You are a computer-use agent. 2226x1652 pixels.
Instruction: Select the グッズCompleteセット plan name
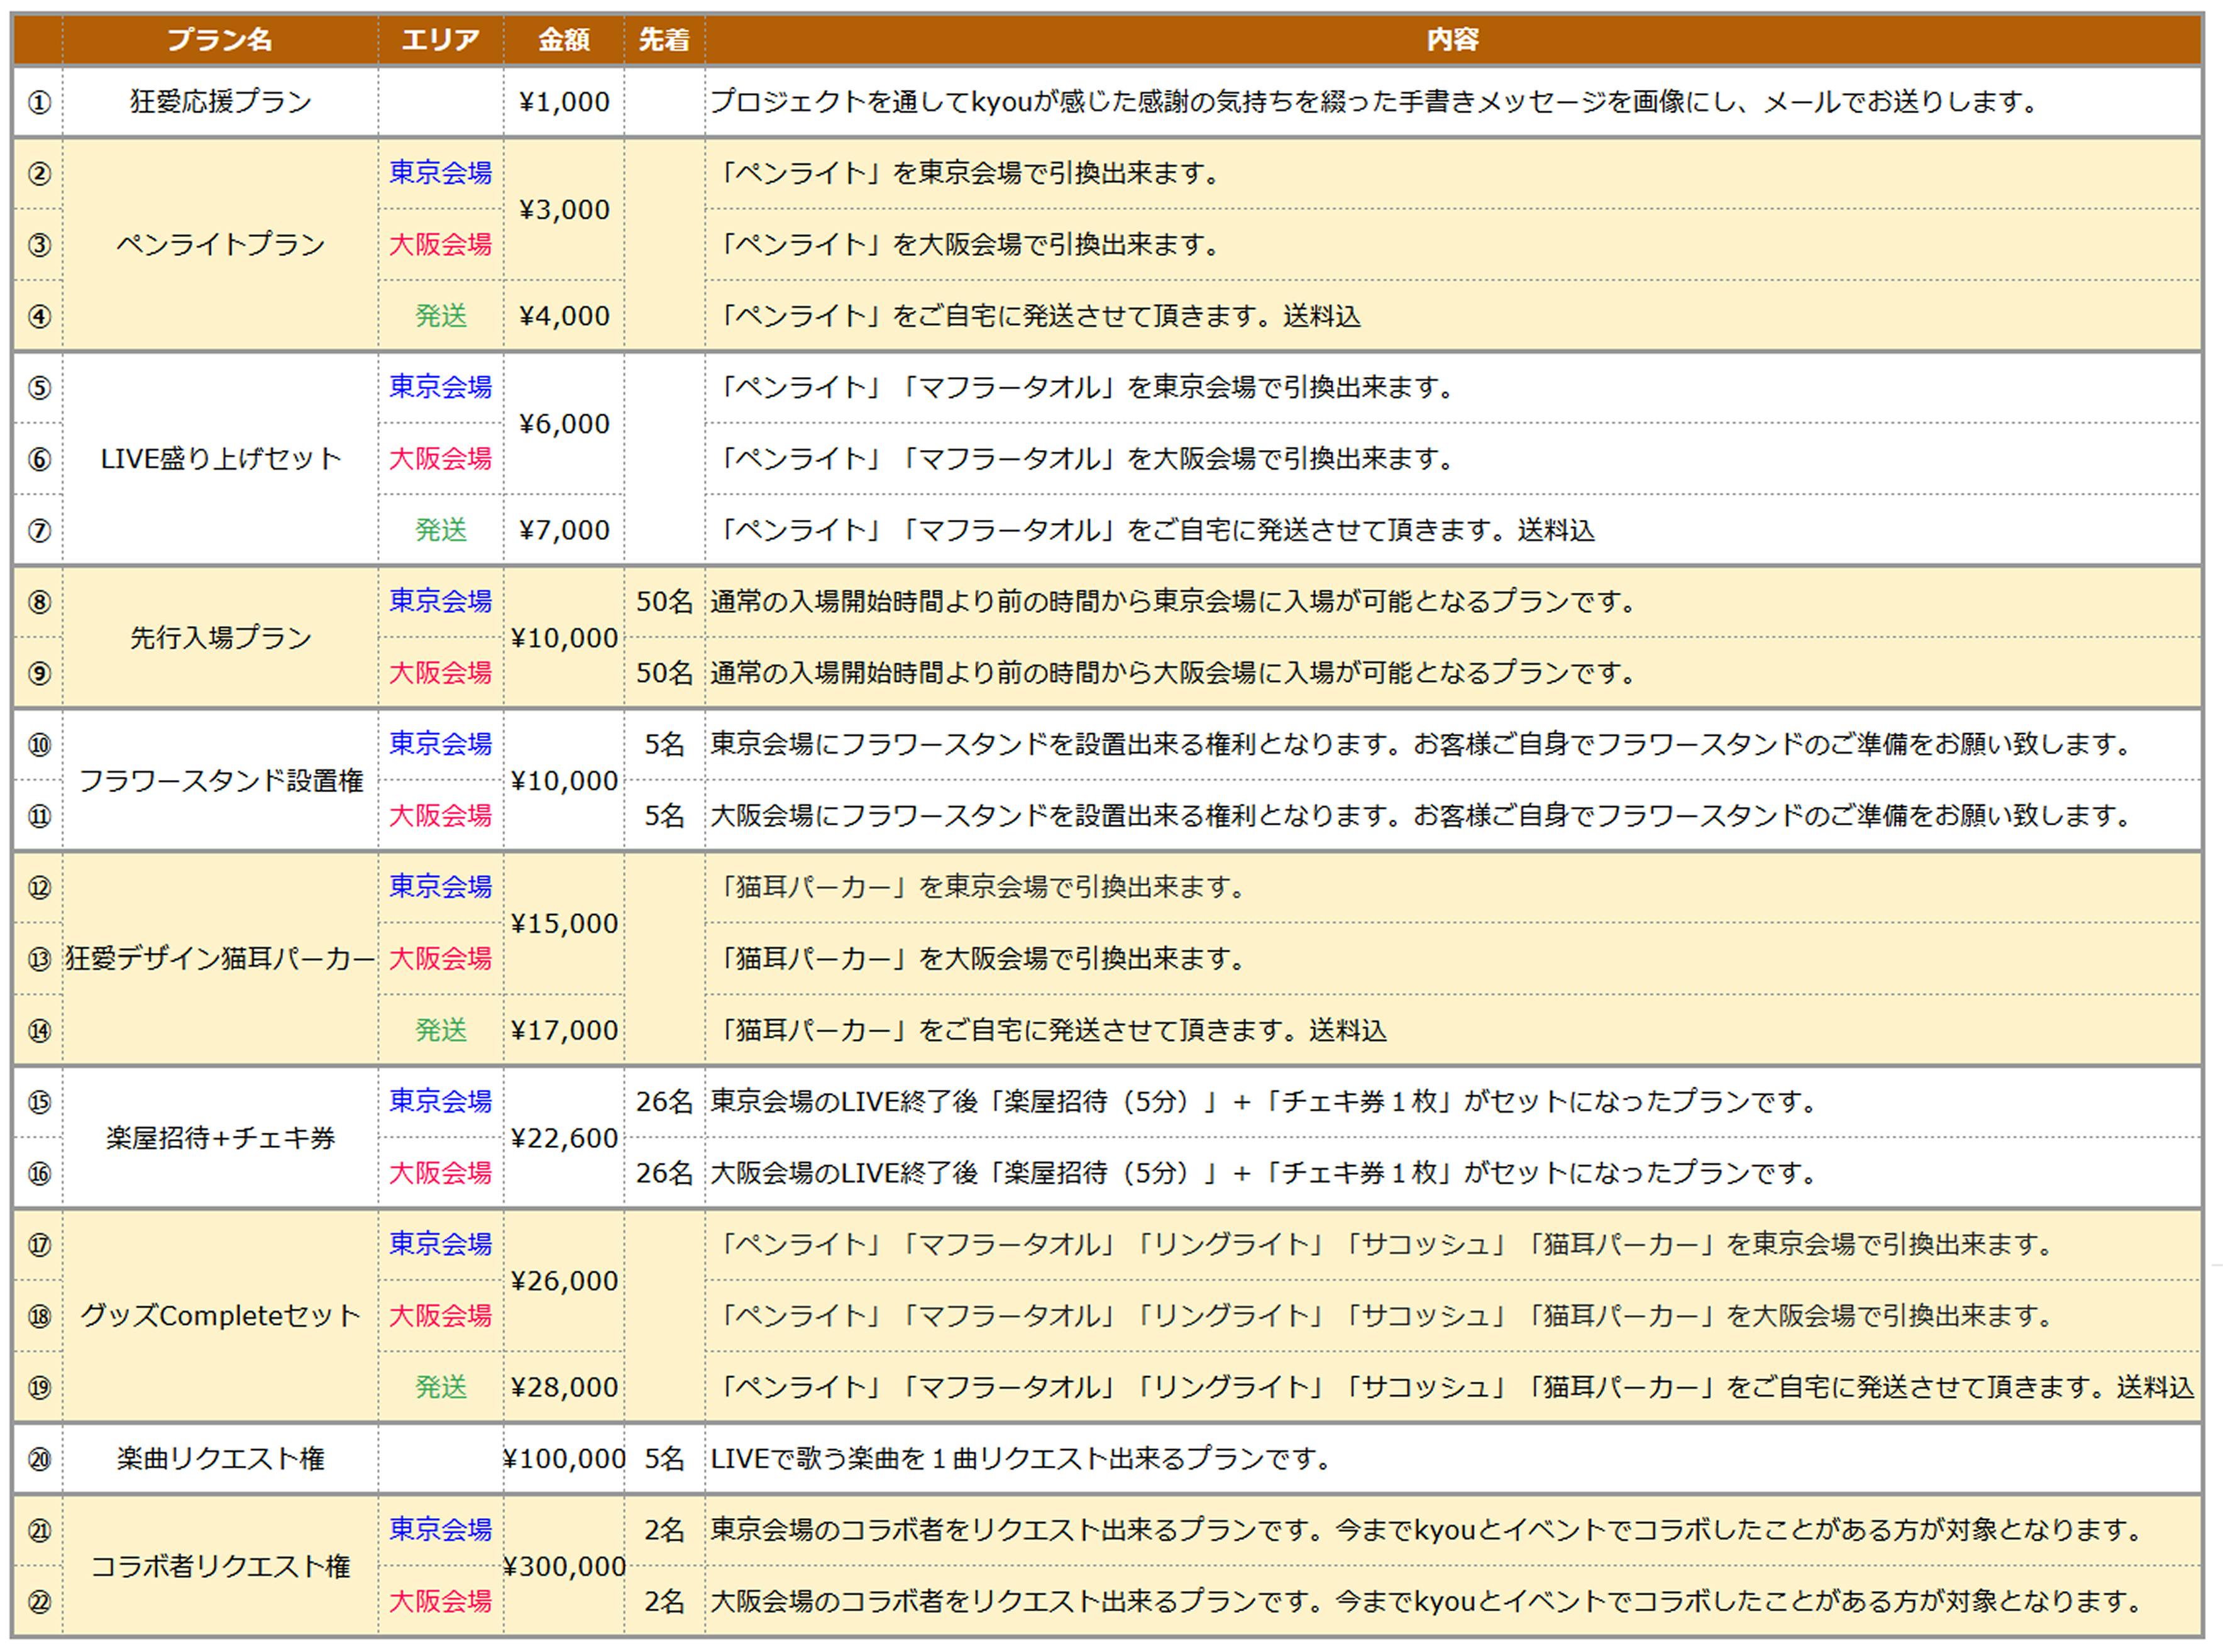coord(220,1316)
